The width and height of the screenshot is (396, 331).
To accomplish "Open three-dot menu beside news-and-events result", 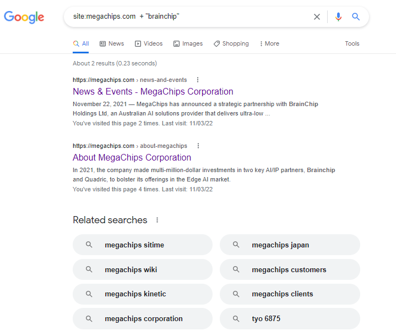I will 198,80.
